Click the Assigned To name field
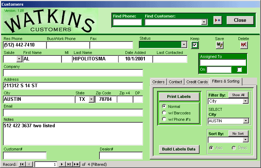 point(223,63)
